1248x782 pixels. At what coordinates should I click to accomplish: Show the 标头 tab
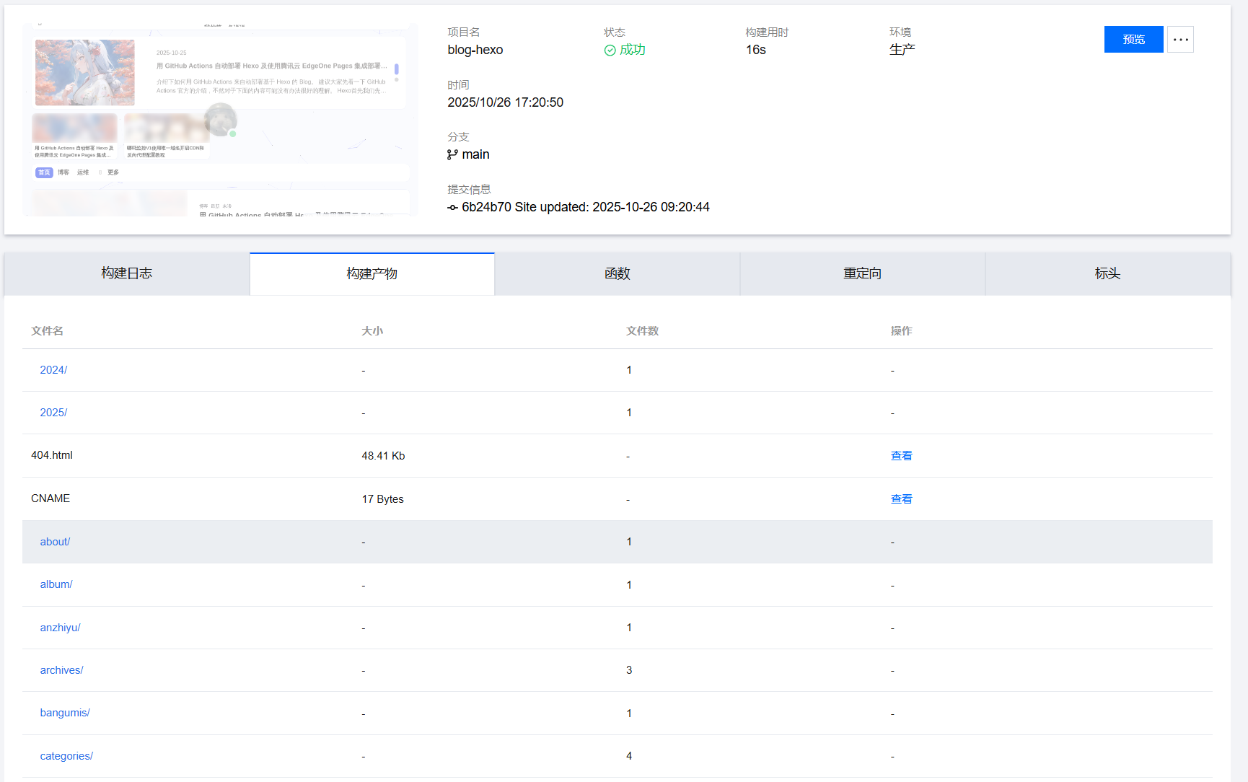pyautogui.click(x=1107, y=273)
